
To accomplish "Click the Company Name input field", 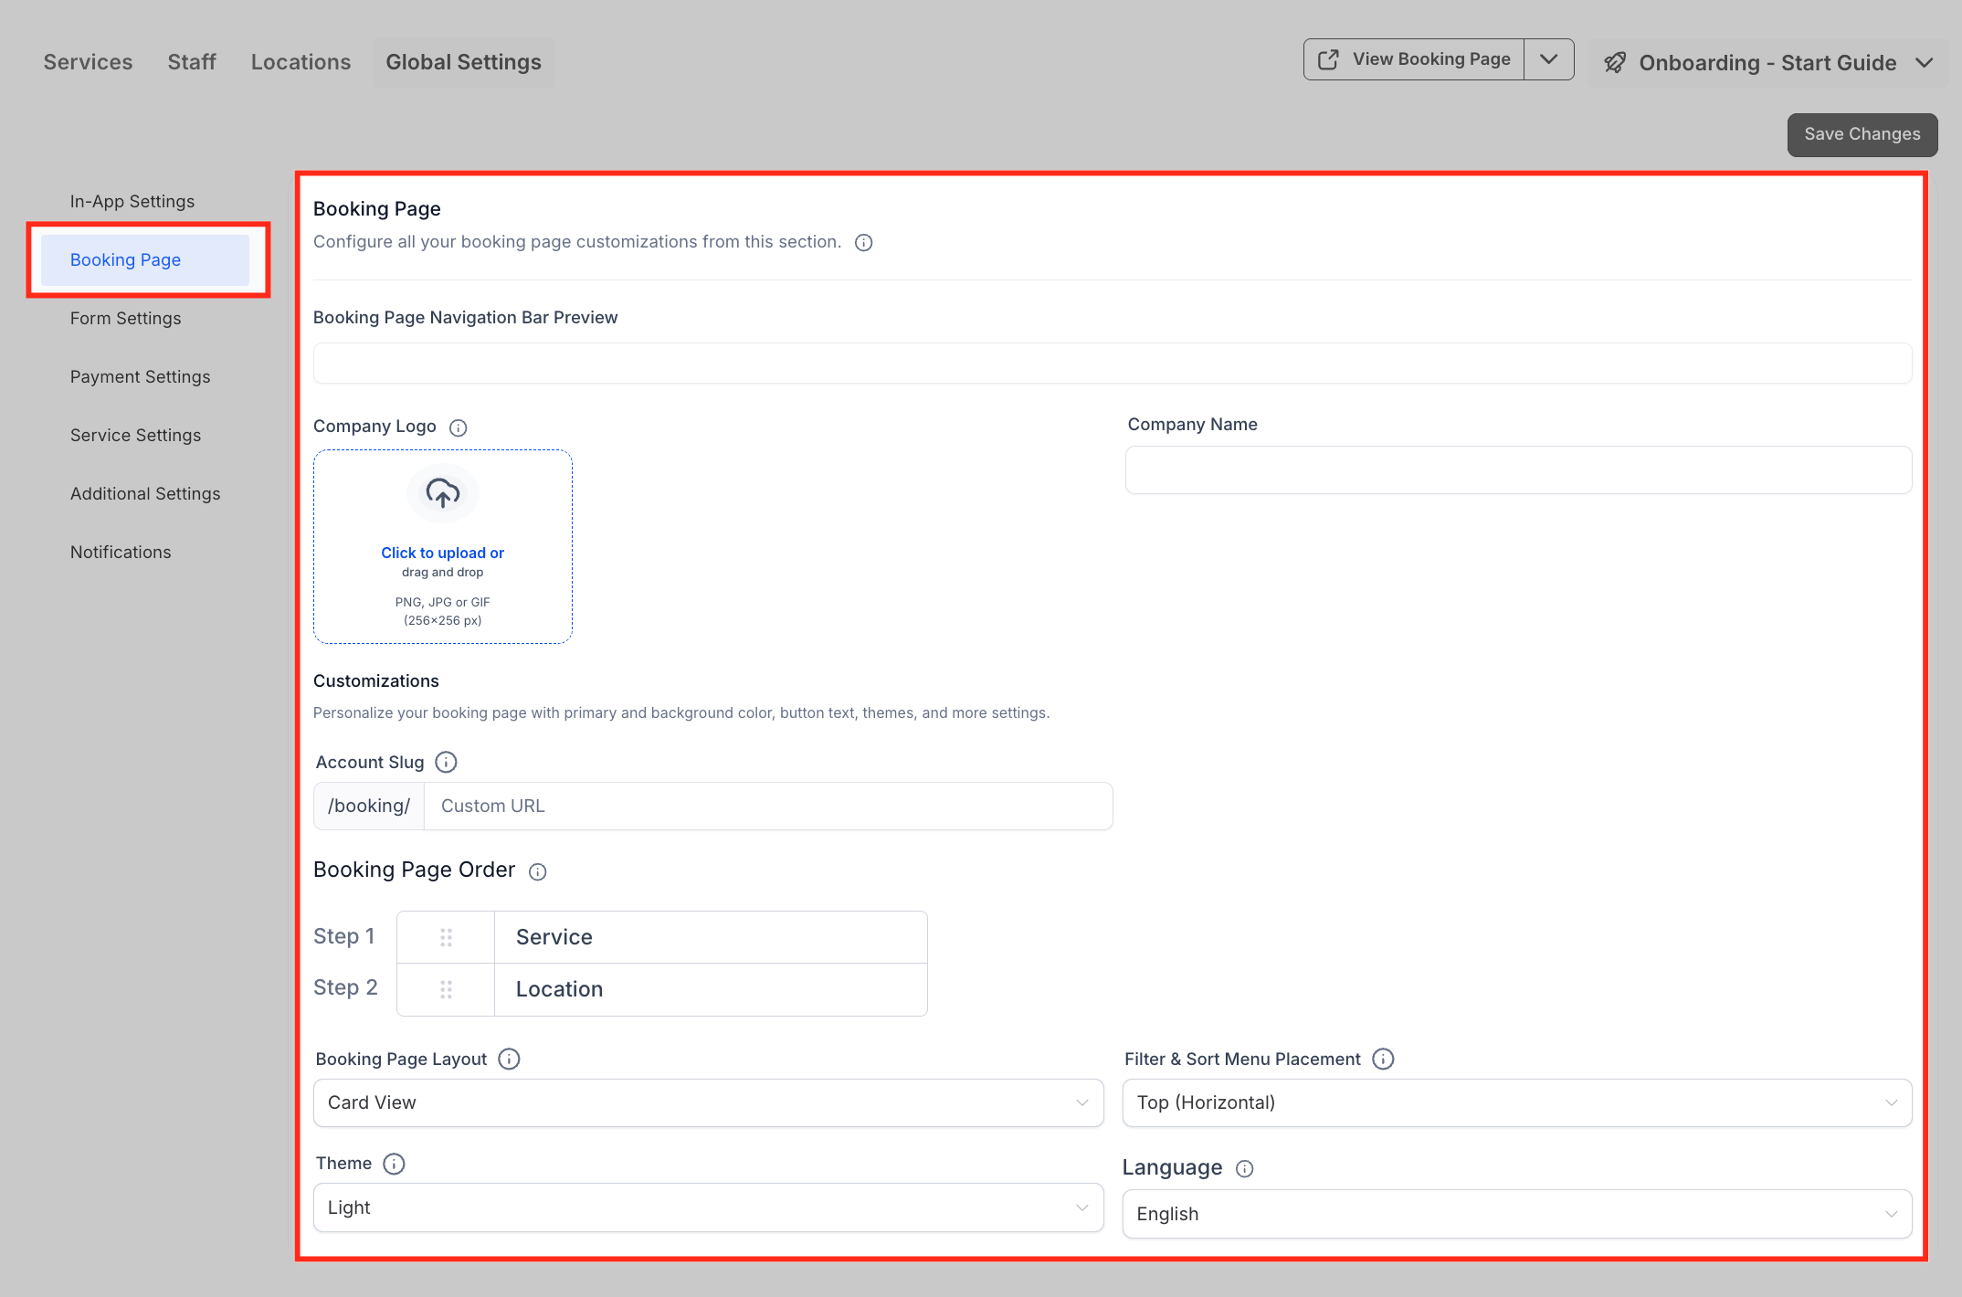I will click(x=1517, y=470).
